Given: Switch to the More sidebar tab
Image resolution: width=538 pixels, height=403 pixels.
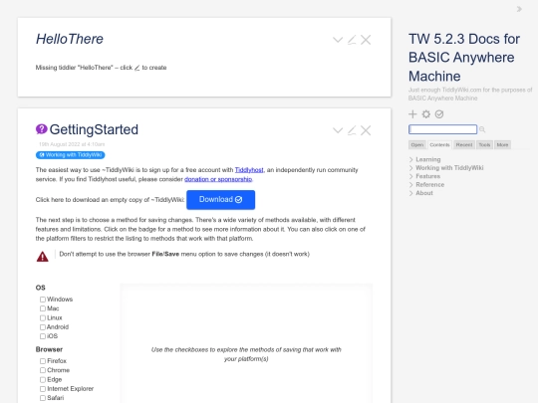Looking at the screenshot, I should pyautogui.click(x=502, y=145).
